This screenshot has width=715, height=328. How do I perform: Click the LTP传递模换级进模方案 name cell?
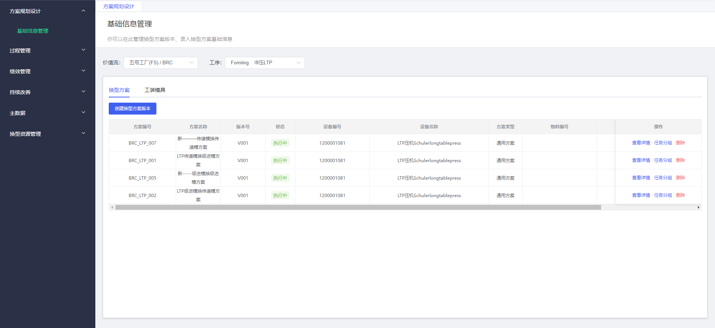pos(198,161)
